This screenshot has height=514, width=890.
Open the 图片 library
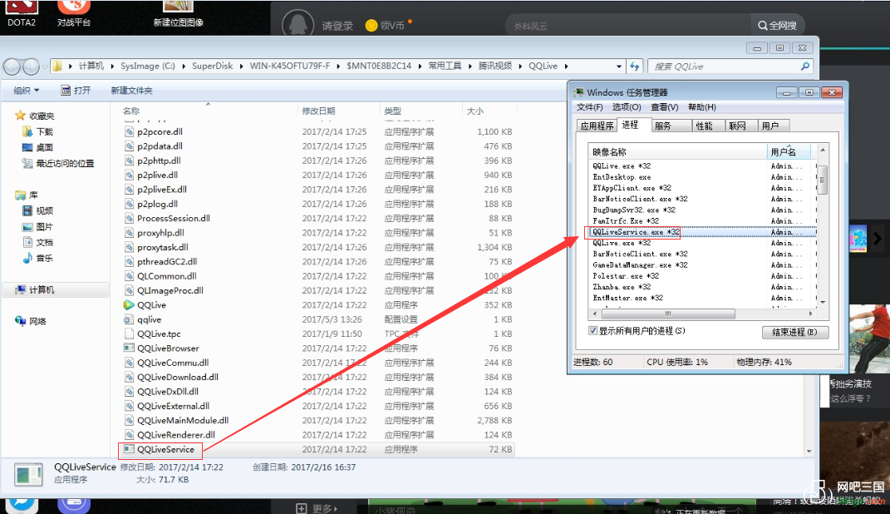click(x=38, y=226)
